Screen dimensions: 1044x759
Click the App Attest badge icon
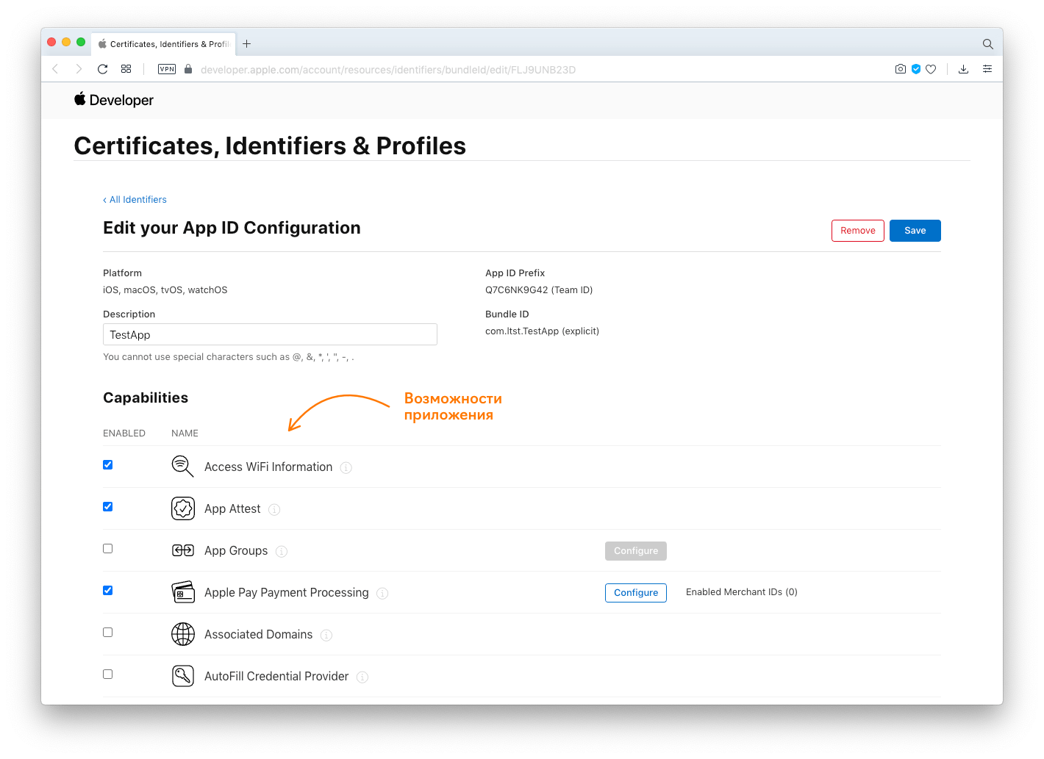click(x=183, y=508)
